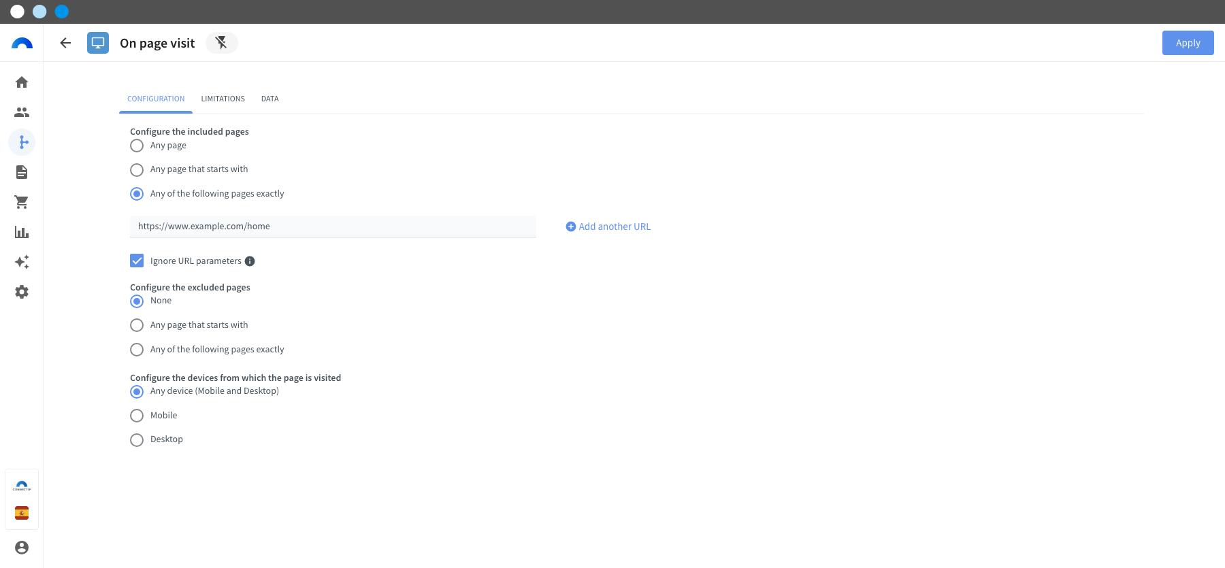1225x568 pixels.
Task: Open the user account profile icon
Action: pyautogui.click(x=22, y=548)
